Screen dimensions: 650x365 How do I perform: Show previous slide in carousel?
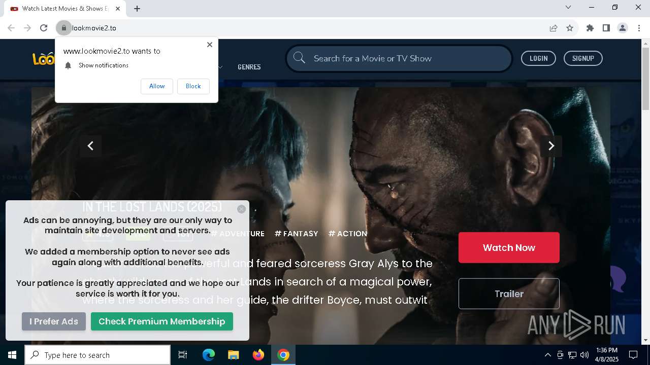pyautogui.click(x=90, y=146)
